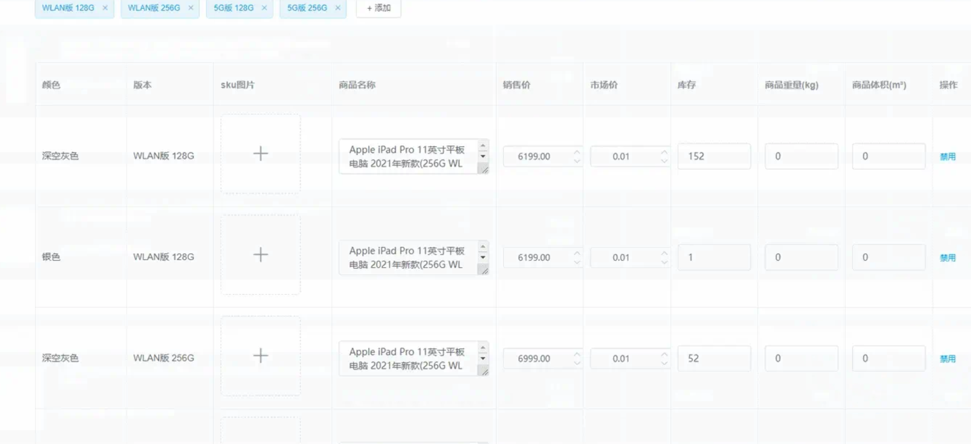Click 禁用 link for 深空灰色 WLAN版 256G
The height and width of the screenshot is (444, 971).
(x=947, y=359)
